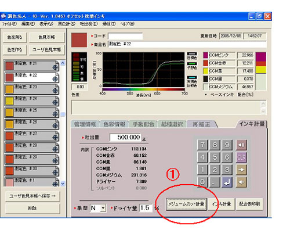Image resolution: width=290 pixels, height=230 pixels.
Task: Click numeric keypad digit 7 key
Action: (202, 145)
